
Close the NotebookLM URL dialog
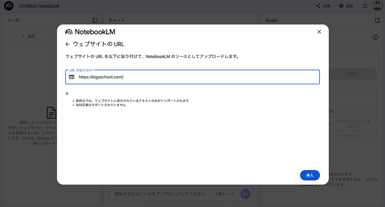coord(319,32)
